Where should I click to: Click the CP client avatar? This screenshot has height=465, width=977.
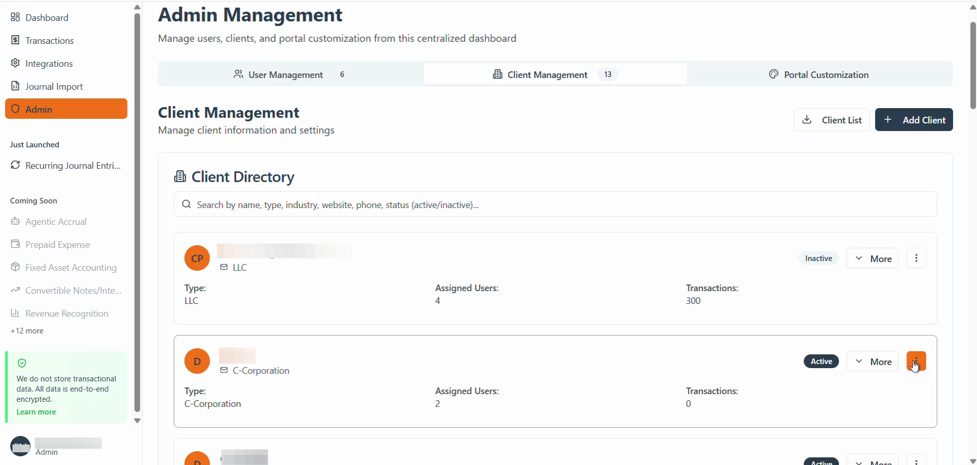[x=197, y=259]
